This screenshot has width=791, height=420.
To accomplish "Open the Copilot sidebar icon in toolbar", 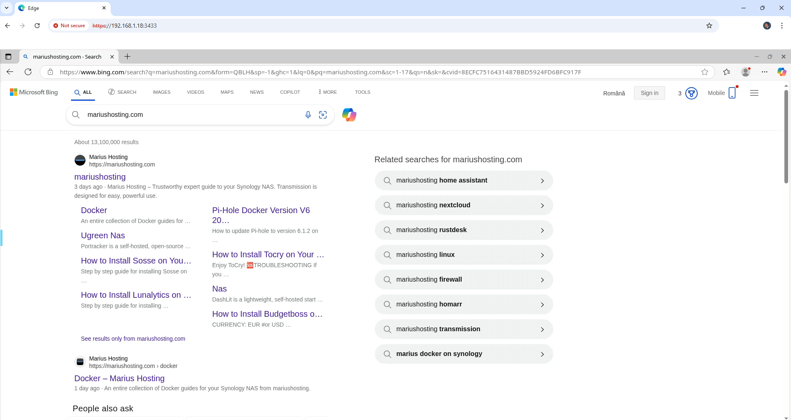I will (782, 72).
